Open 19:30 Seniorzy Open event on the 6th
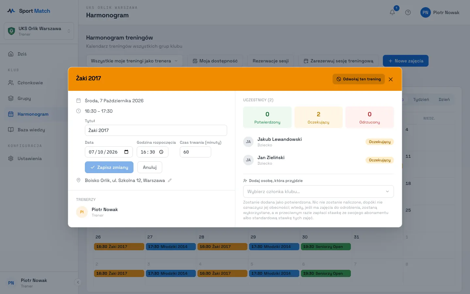 click(x=326, y=273)
